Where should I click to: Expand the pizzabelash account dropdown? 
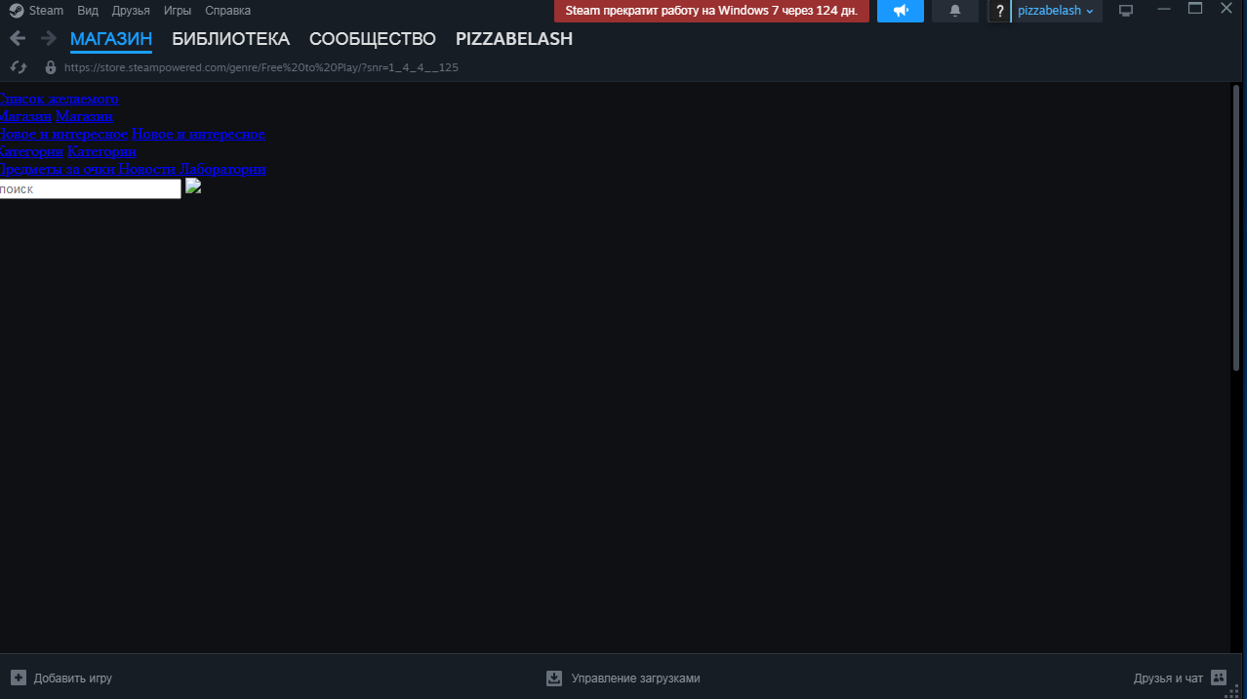pyautogui.click(x=1056, y=11)
